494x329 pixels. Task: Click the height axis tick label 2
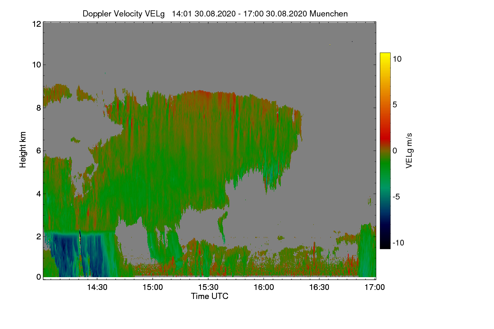coord(38,236)
